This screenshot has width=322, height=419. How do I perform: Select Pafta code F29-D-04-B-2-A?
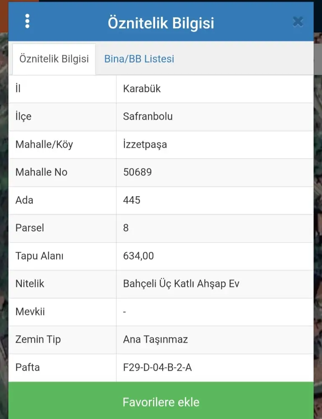click(x=157, y=367)
